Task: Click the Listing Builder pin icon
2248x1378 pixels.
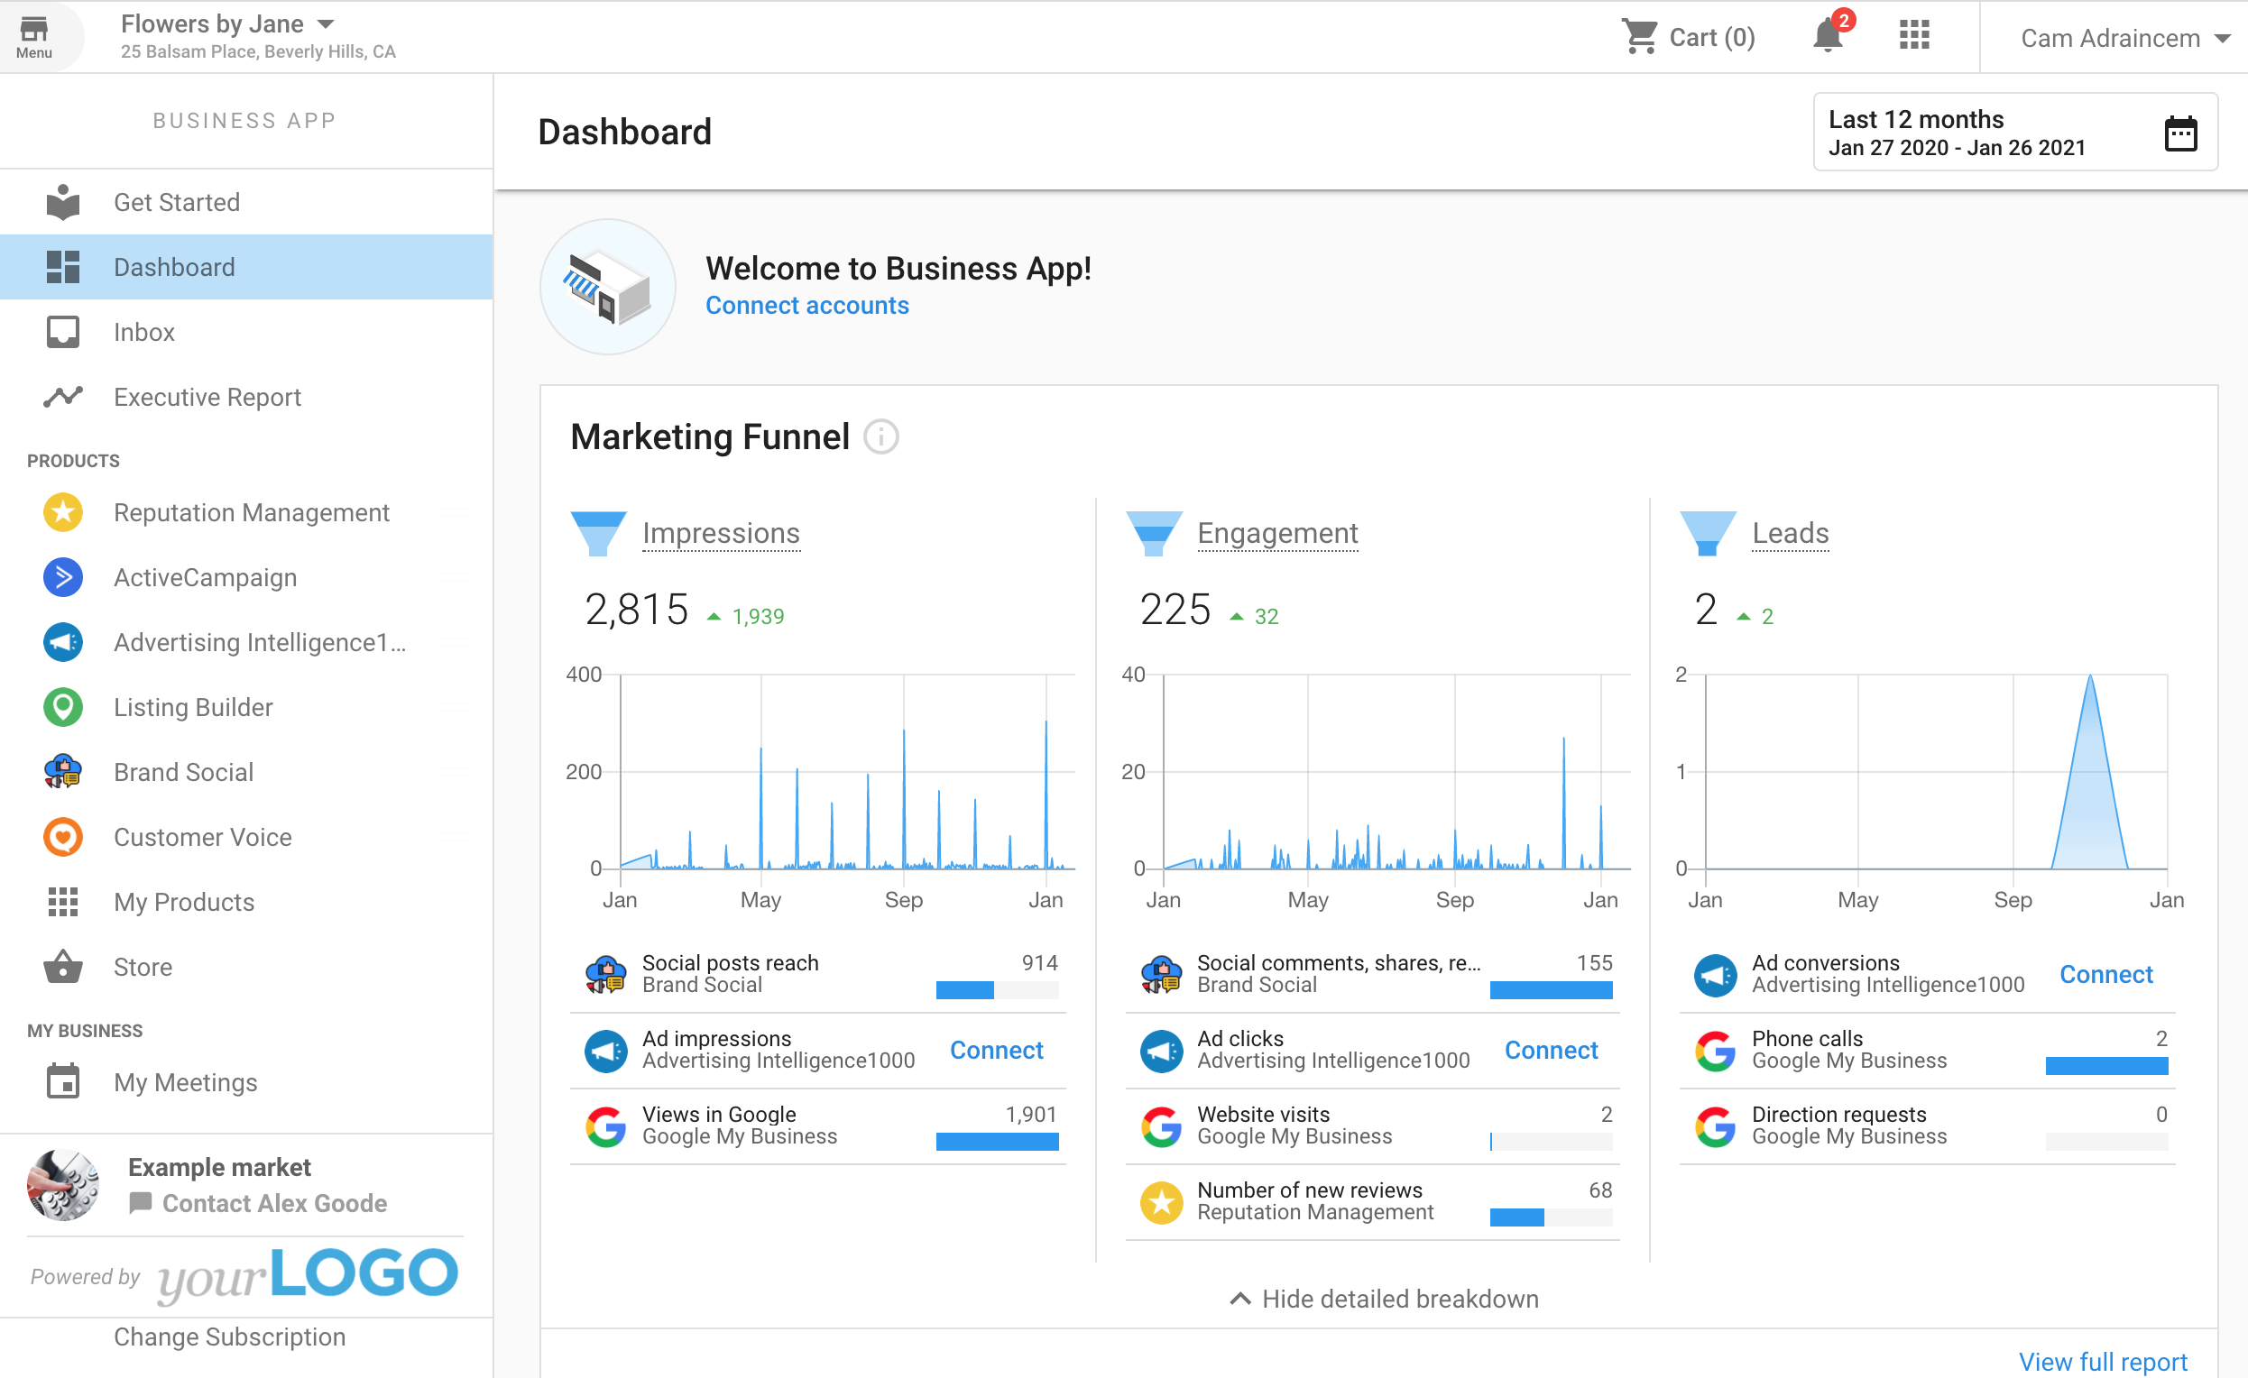Action: point(63,707)
